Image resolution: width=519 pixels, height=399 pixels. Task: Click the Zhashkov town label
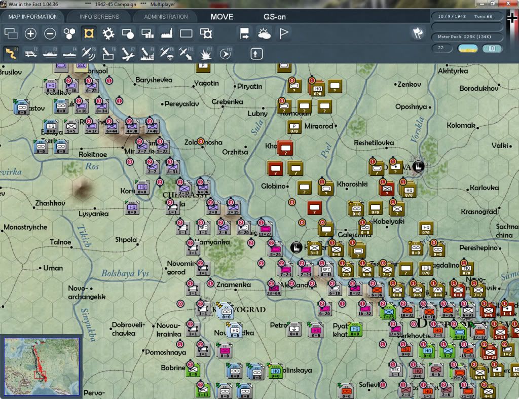click(x=50, y=203)
